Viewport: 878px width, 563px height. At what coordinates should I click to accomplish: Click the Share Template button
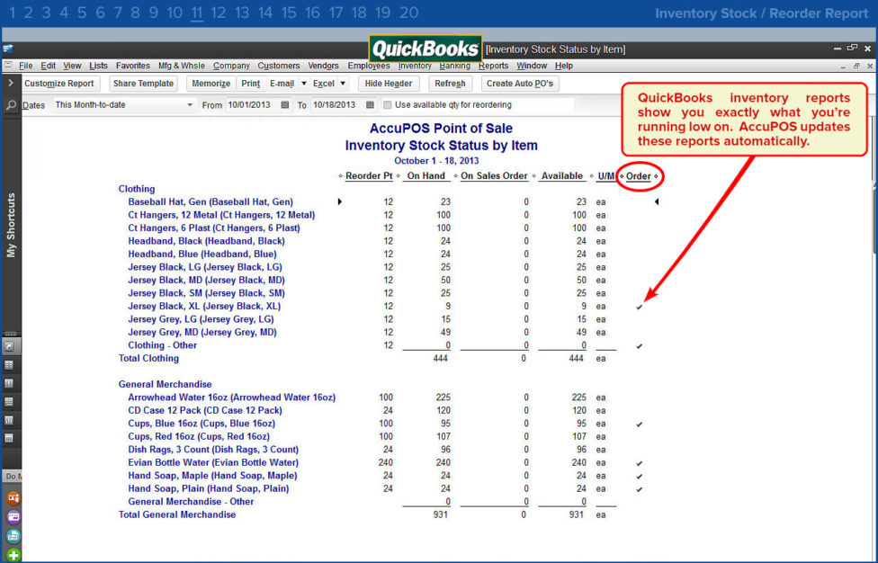[x=143, y=84]
